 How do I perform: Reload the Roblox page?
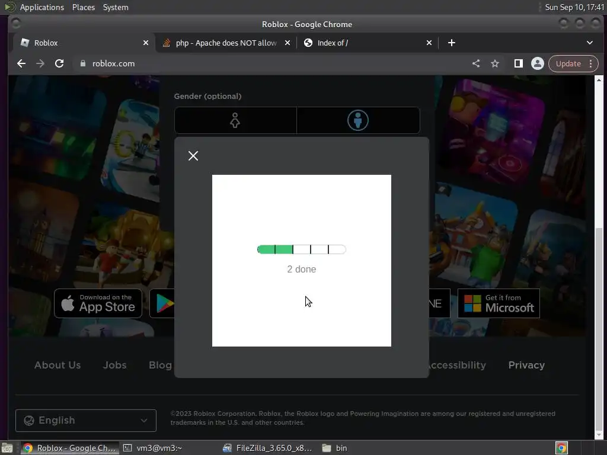pos(59,63)
